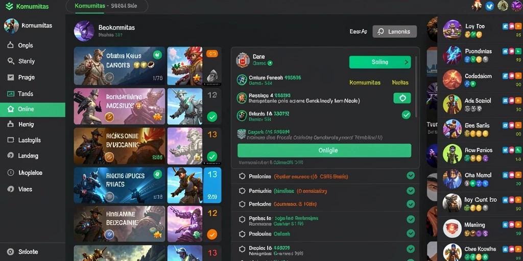Screen dimensions: 523x261
Task: Click the Lastoglis sidebar icon
Action: (x=11, y=140)
